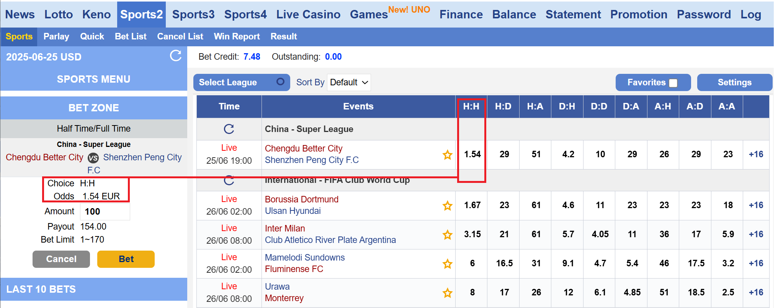Refresh the FIFA Club World Cup section
This screenshot has width=778, height=308.
229,180
